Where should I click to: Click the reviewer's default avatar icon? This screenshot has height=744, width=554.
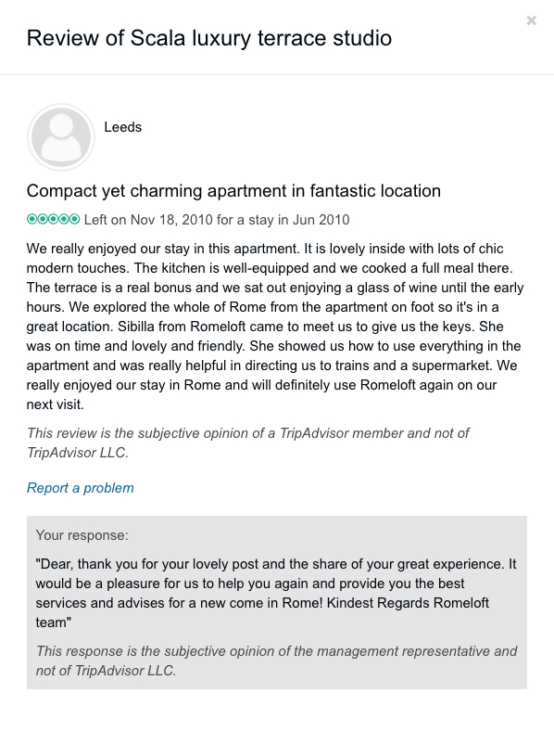[x=60, y=137]
